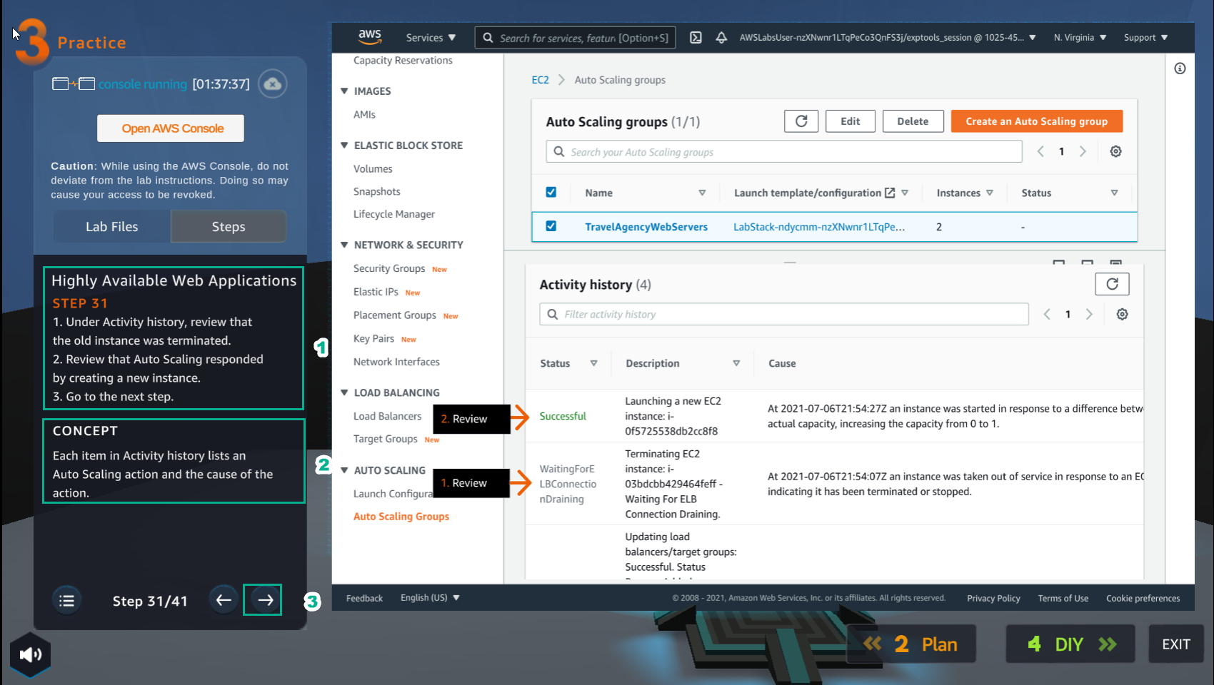Open the DIY phase

click(x=1070, y=644)
